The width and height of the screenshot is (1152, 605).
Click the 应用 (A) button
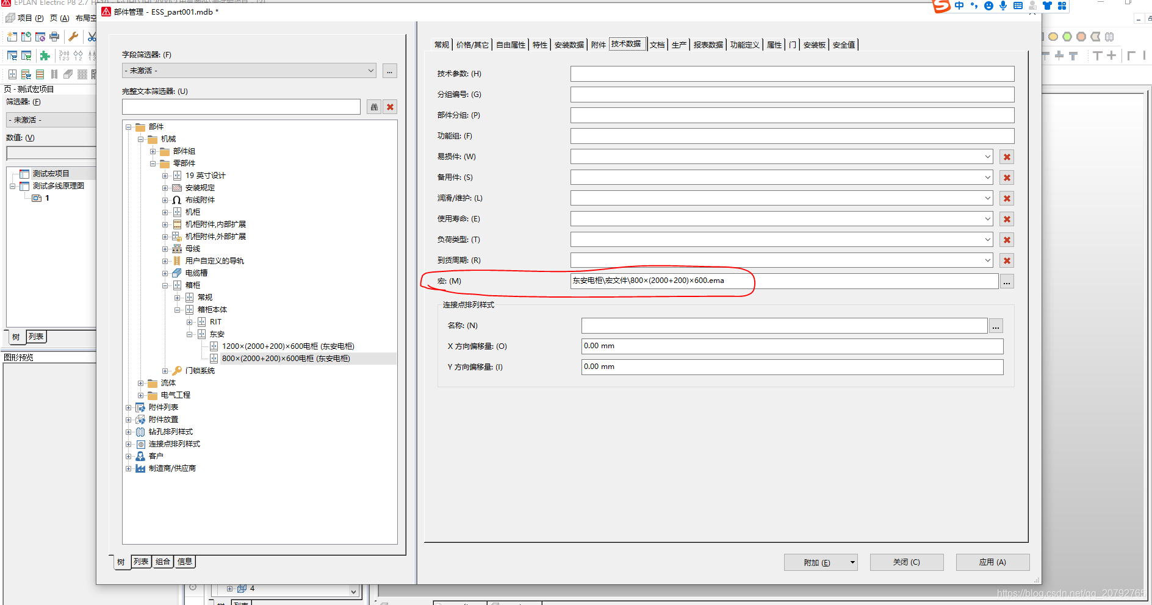tap(992, 562)
